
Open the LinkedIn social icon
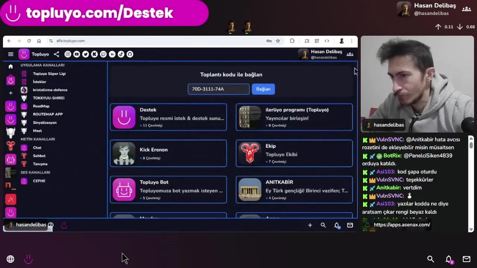(112, 54)
